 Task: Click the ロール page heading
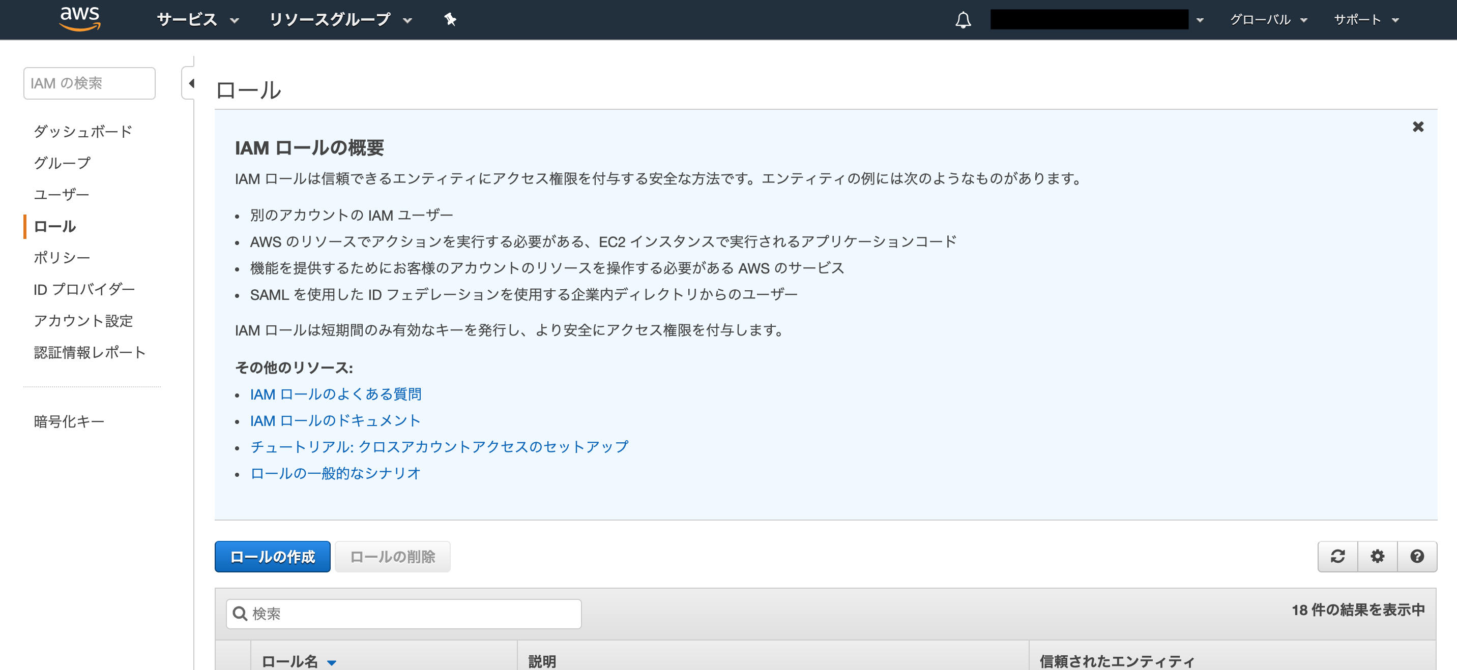tap(248, 90)
